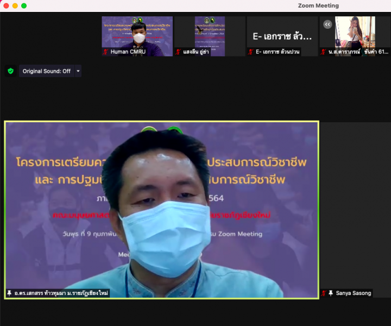The height and width of the screenshot is (326, 391).
Task: Click the Sanya Sasong name label
Action: pyautogui.click(x=354, y=293)
